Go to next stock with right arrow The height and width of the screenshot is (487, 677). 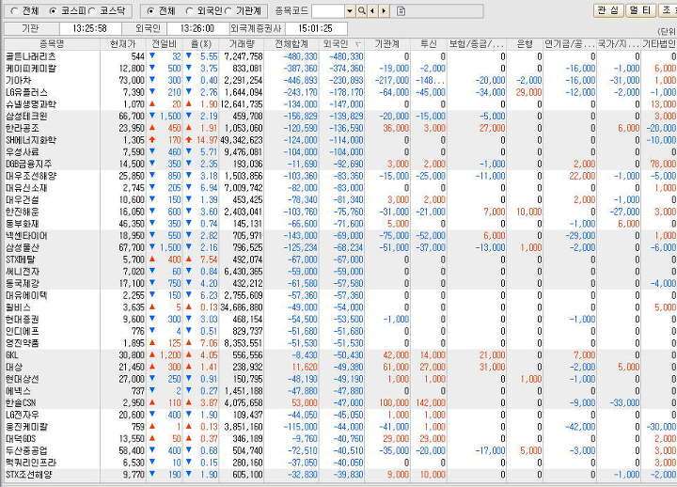(384, 11)
